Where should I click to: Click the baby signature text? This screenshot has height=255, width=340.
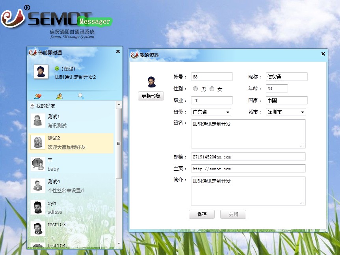pos(53,169)
